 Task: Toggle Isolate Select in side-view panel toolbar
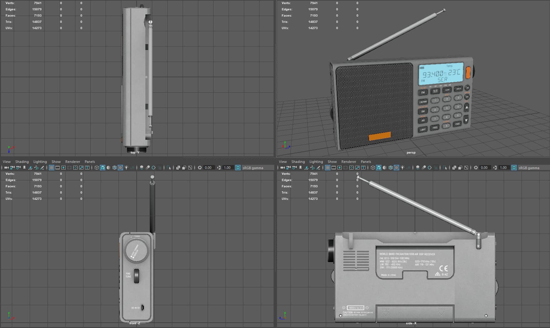[x=445, y=168]
